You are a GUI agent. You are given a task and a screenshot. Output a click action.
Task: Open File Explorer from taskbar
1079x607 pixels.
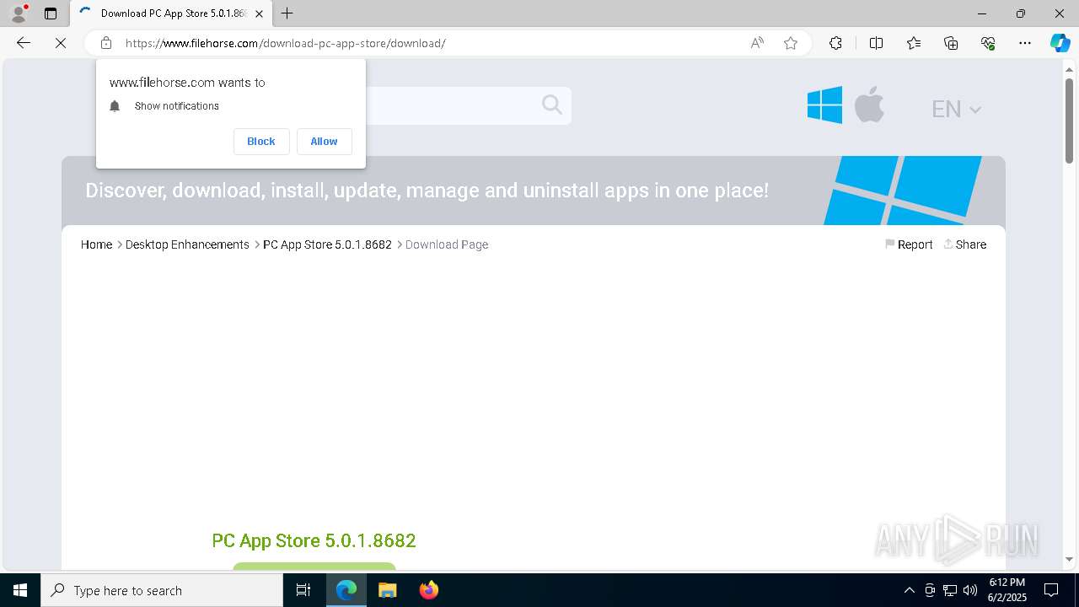pos(387,590)
